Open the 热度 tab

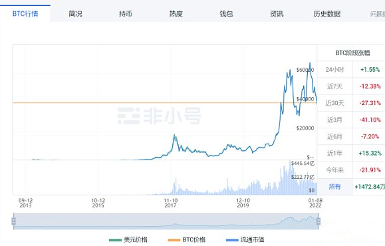click(x=176, y=14)
